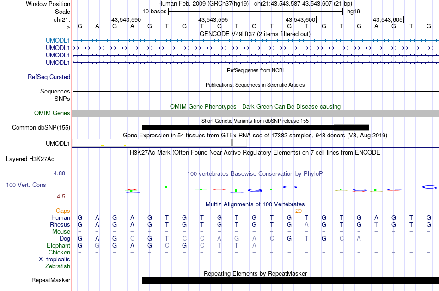Viewport: 439px width, 291px height.
Task: Click the RefSeq Curated horizontal line item
Action: (x=255, y=77)
